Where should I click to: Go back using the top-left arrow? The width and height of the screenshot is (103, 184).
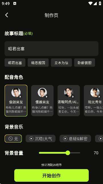(x=7, y=15)
